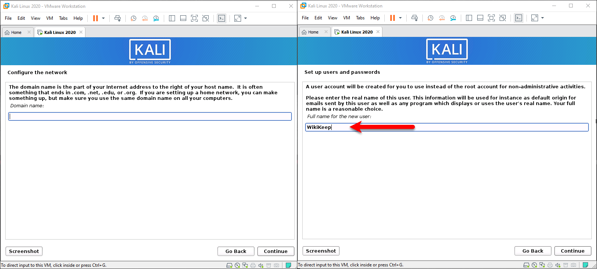Click printer status icon in right window
597x269 pixels.
click(550, 265)
